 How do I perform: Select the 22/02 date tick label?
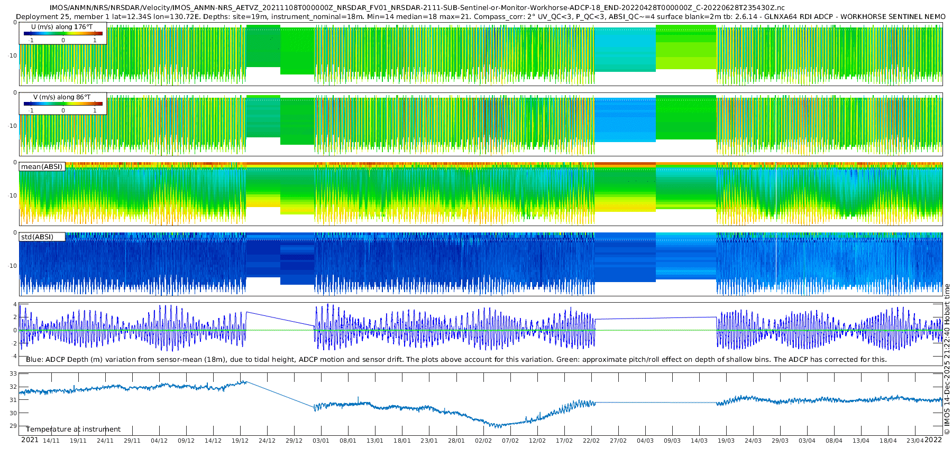(591, 441)
